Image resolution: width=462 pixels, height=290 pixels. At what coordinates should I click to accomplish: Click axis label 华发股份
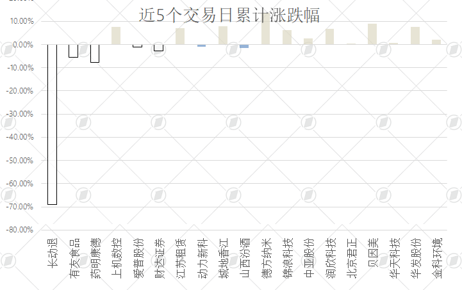[x=416, y=258]
